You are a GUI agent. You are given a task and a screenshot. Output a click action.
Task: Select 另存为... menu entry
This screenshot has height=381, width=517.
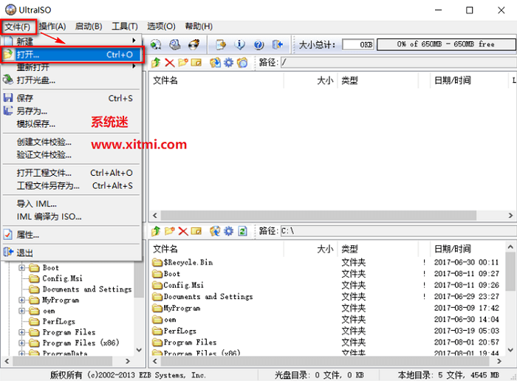72,111
